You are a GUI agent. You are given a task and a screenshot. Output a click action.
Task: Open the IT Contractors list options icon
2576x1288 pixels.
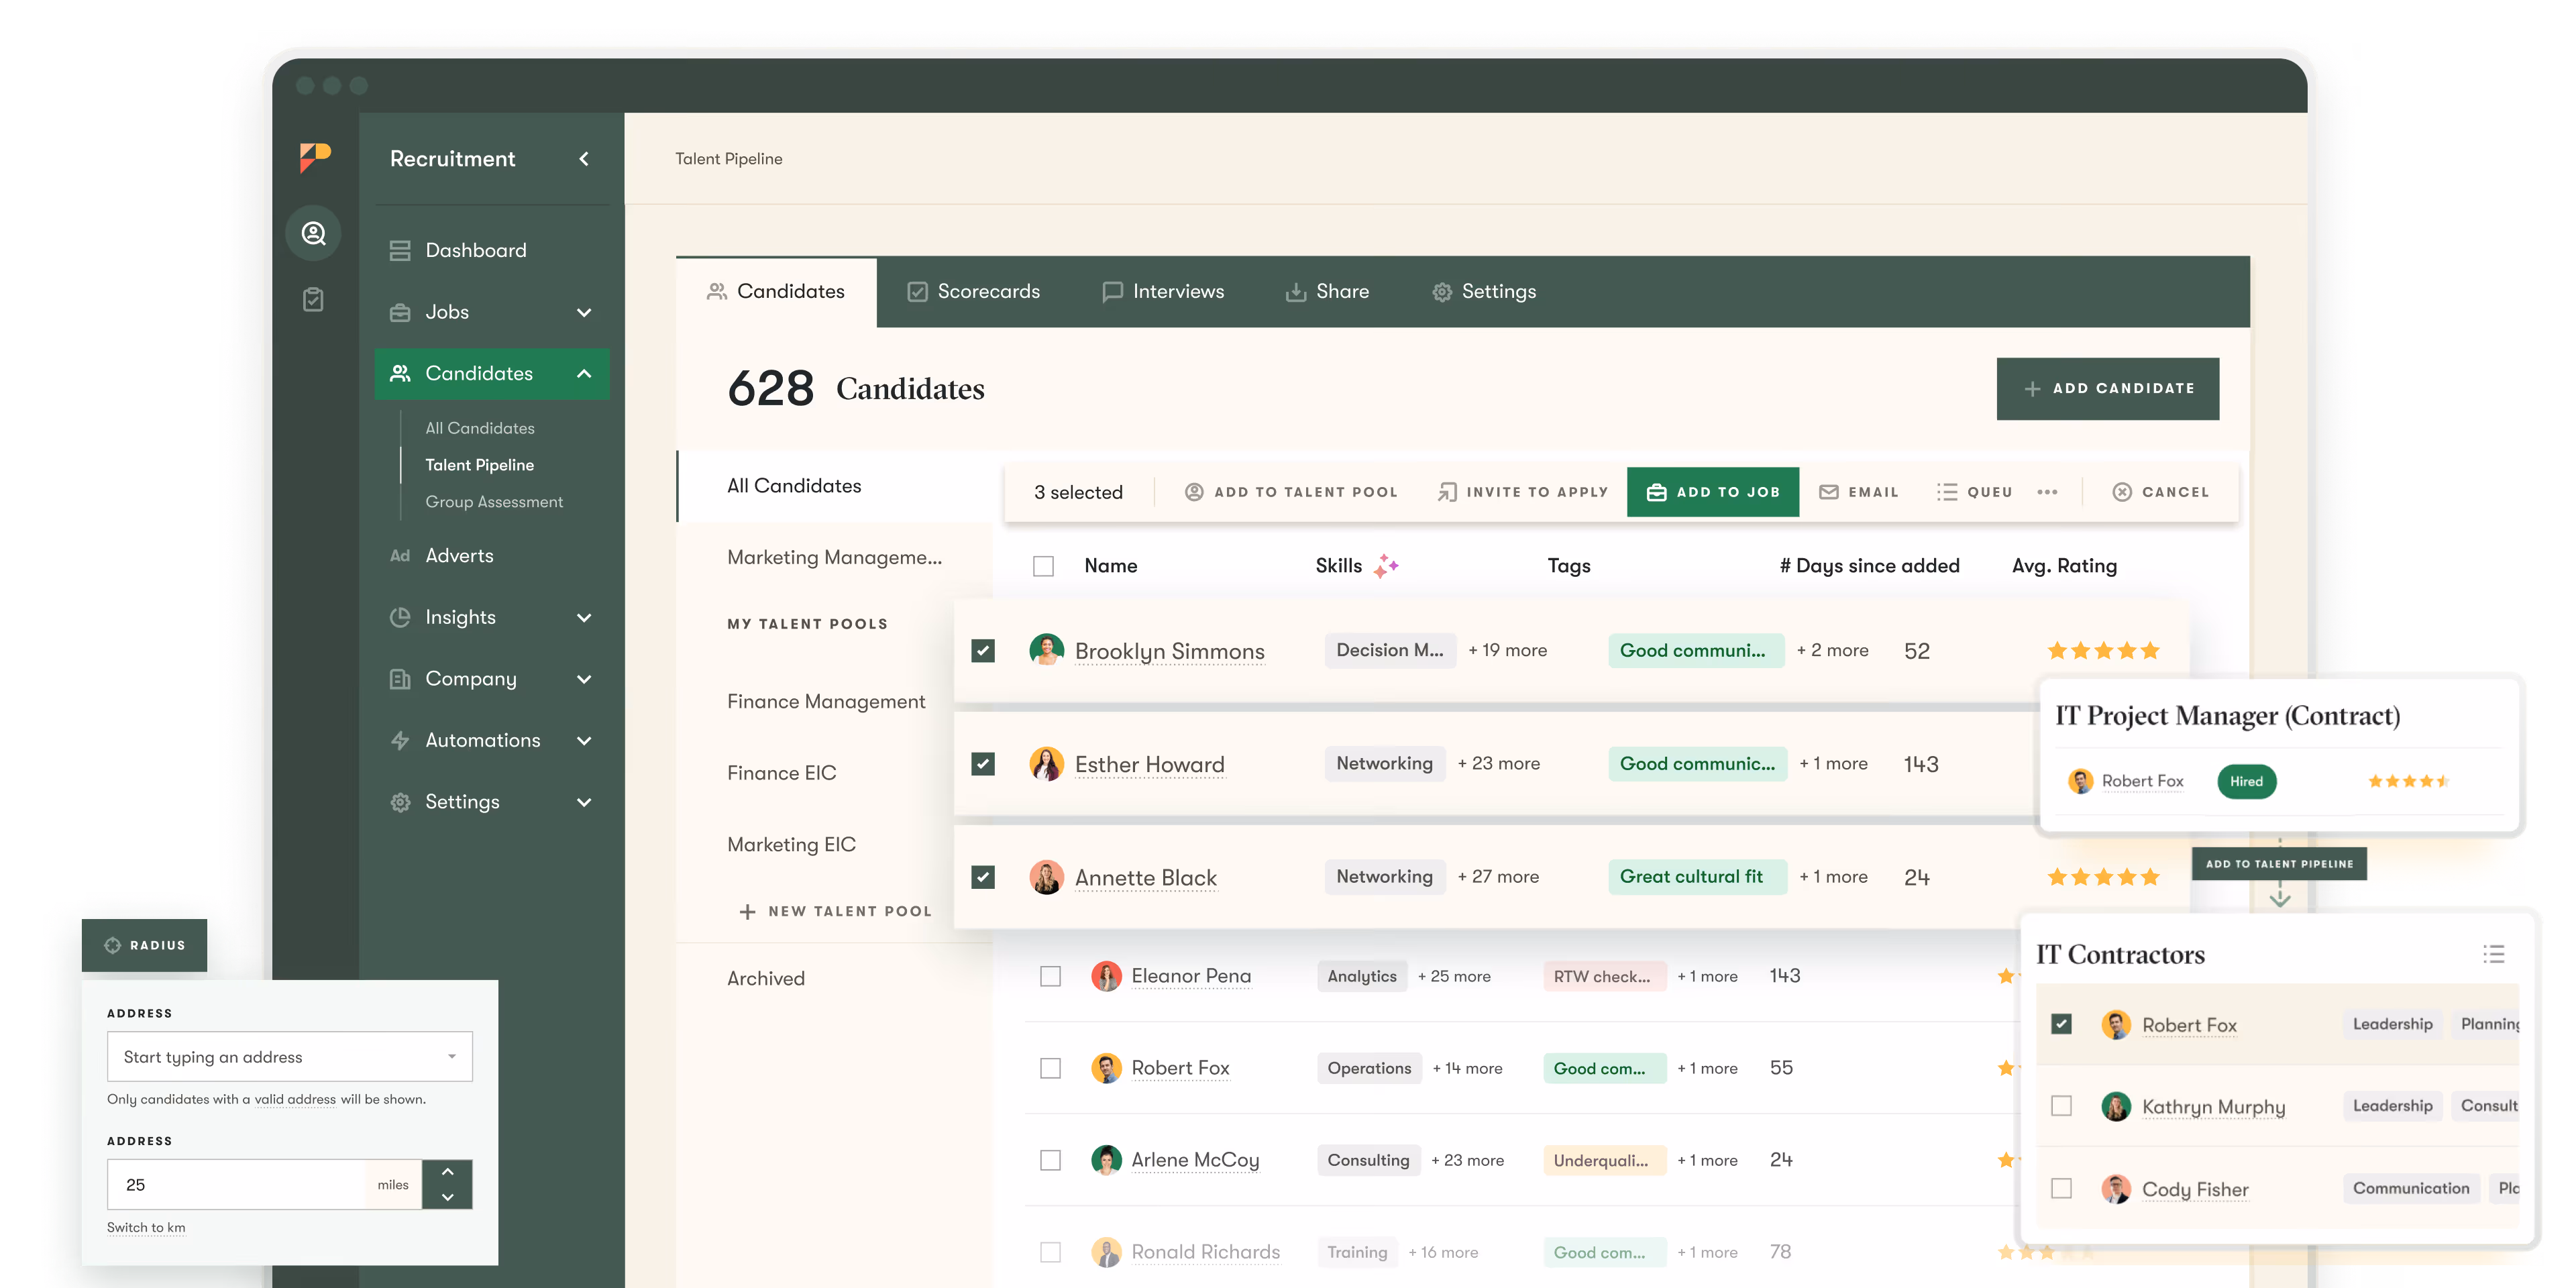pyautogui.click(x=2493, y=954)
